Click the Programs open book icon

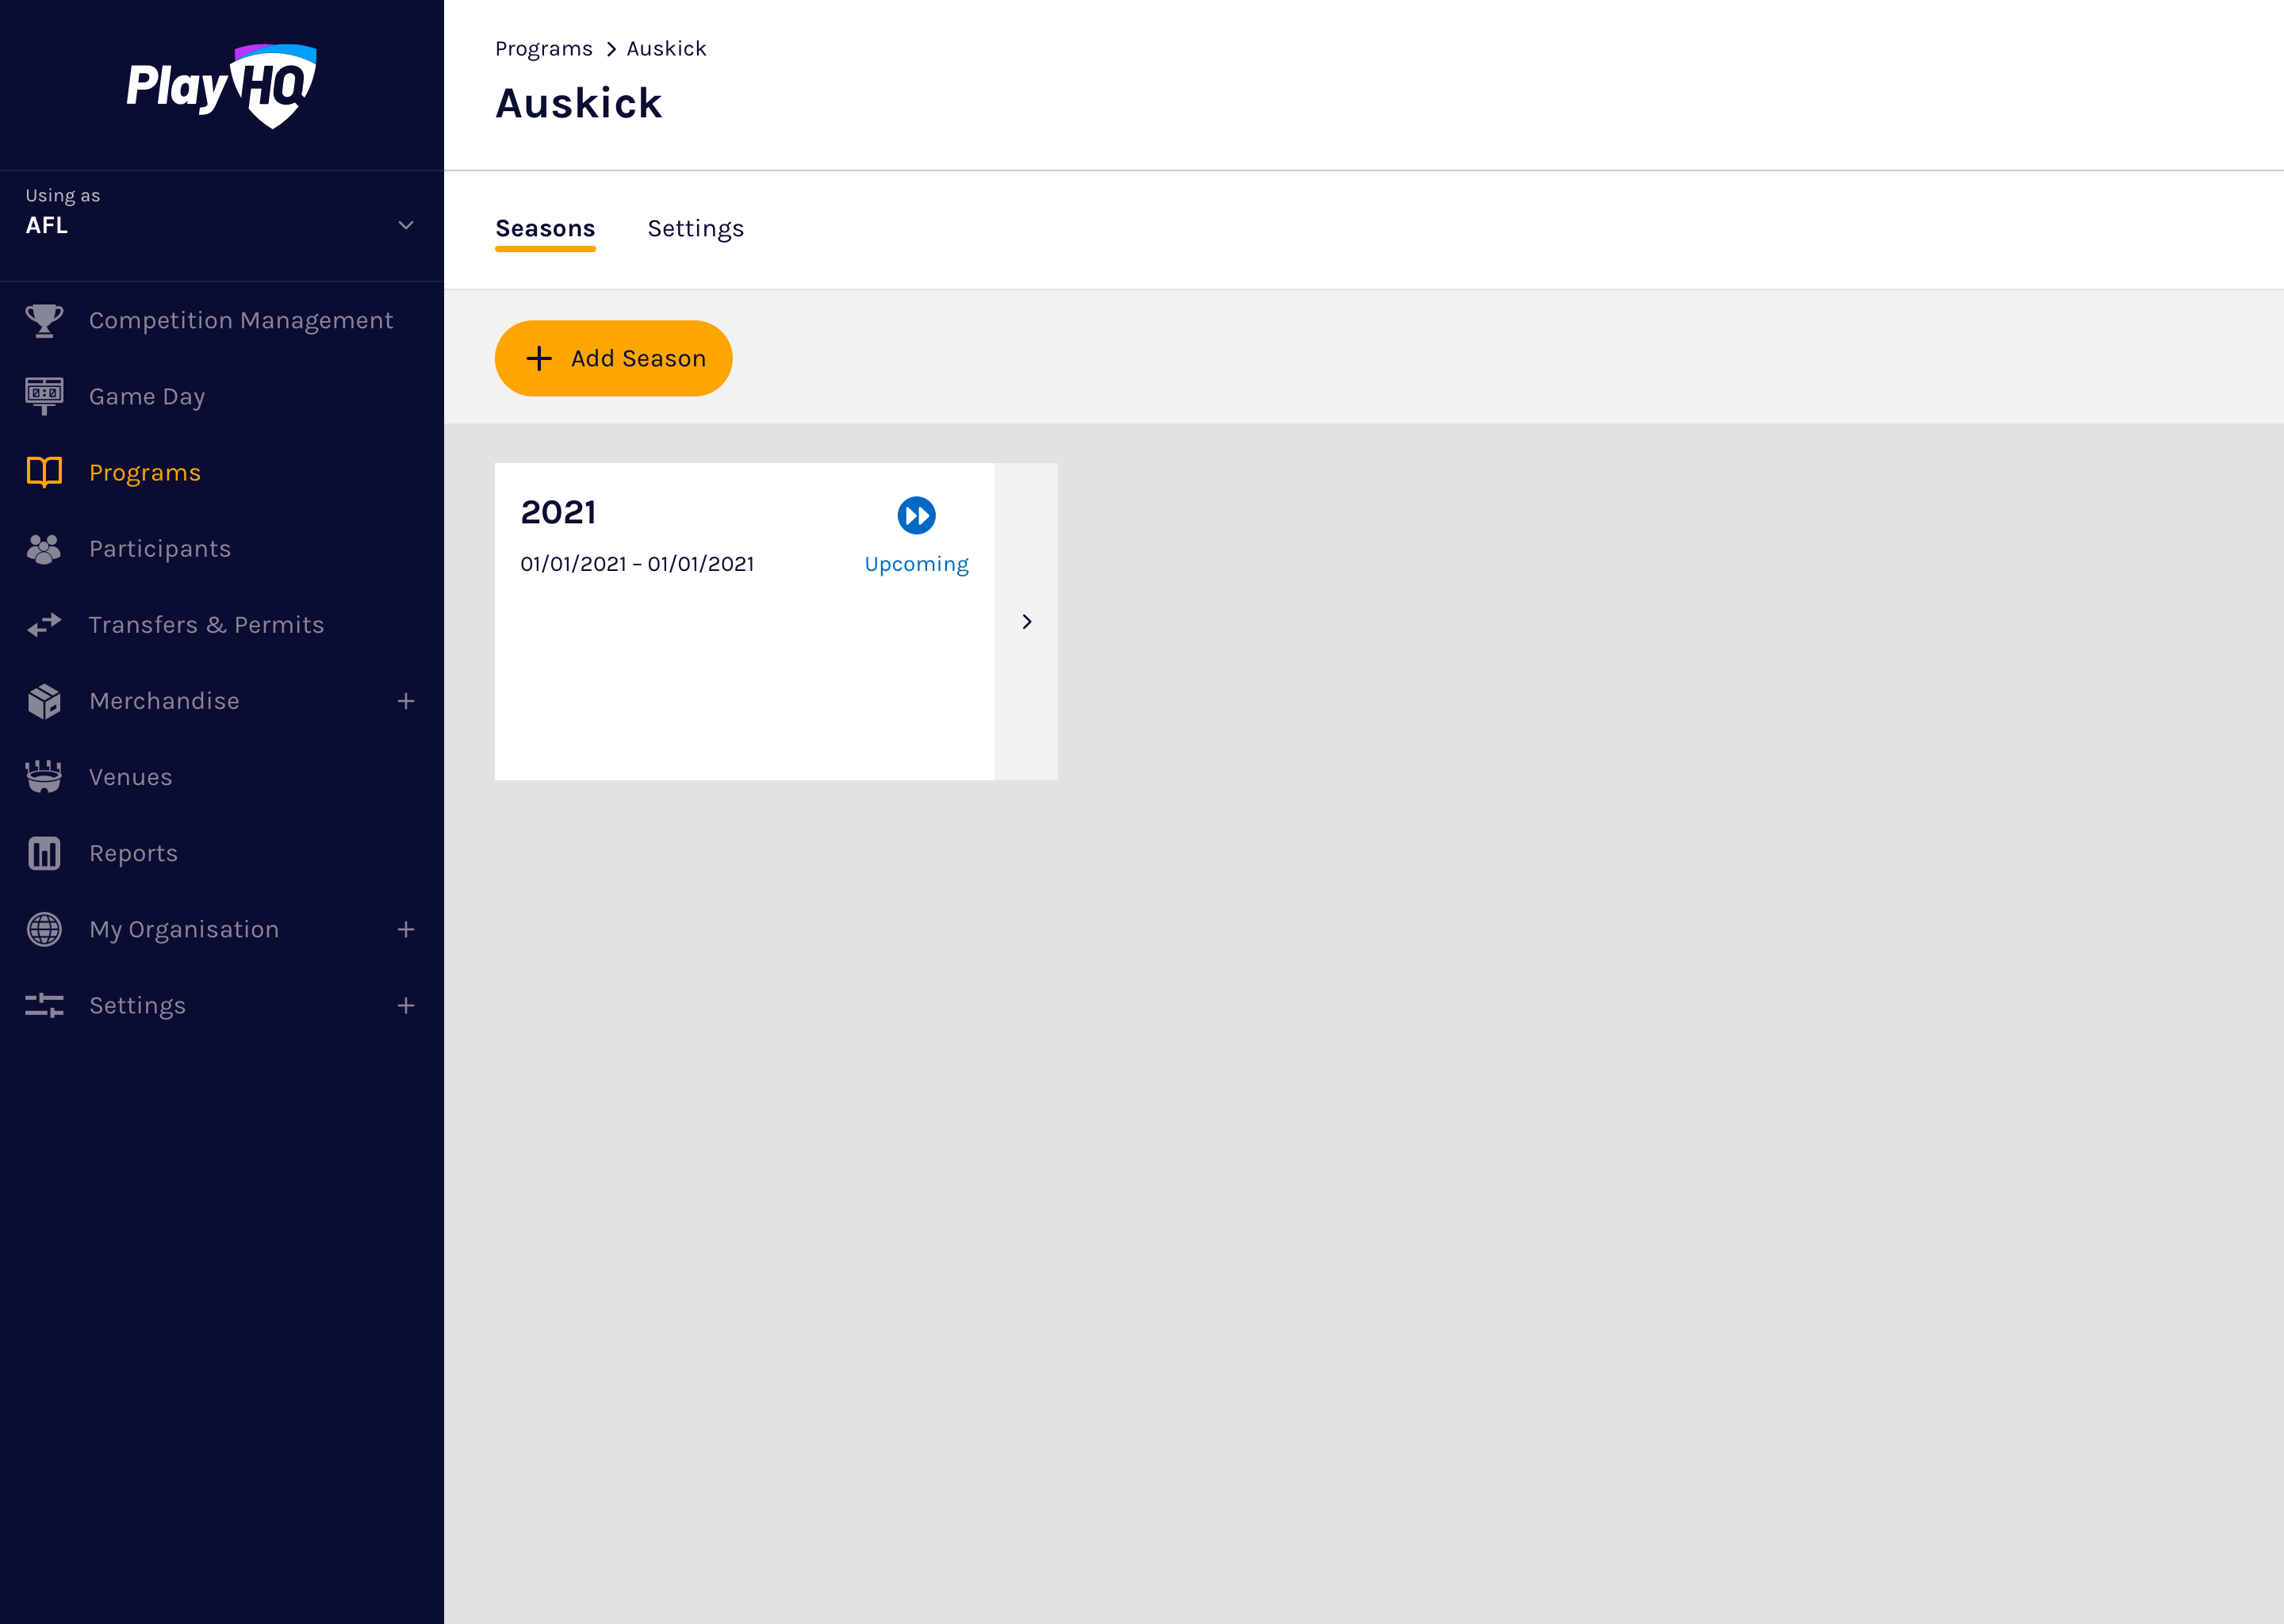(44, 472)
